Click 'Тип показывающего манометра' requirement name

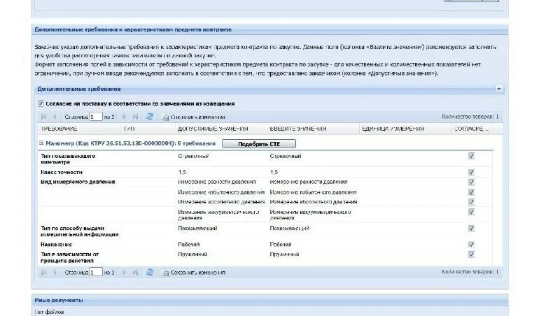[68, 159]
